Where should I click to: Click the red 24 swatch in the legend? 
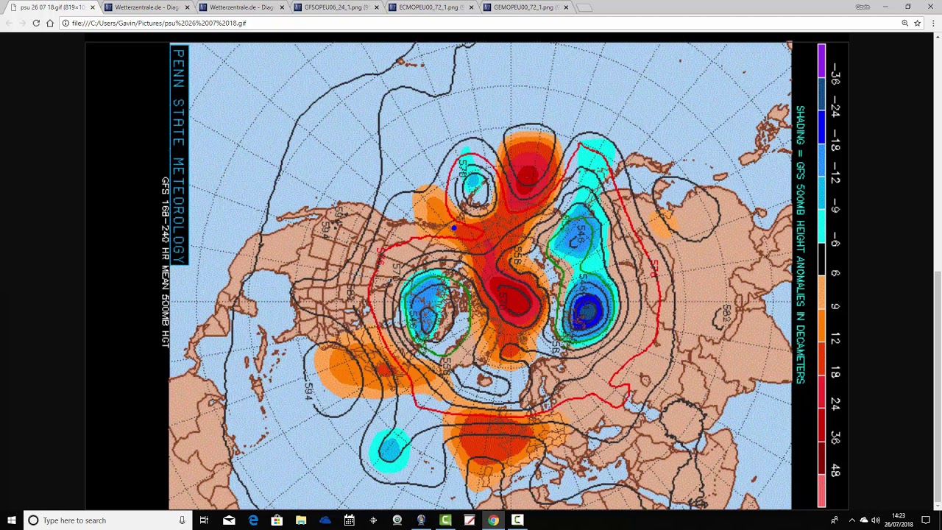(x=821, y=392)
